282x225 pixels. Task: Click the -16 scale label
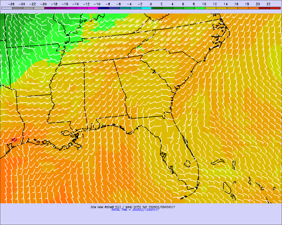click(x=65, y=4)
